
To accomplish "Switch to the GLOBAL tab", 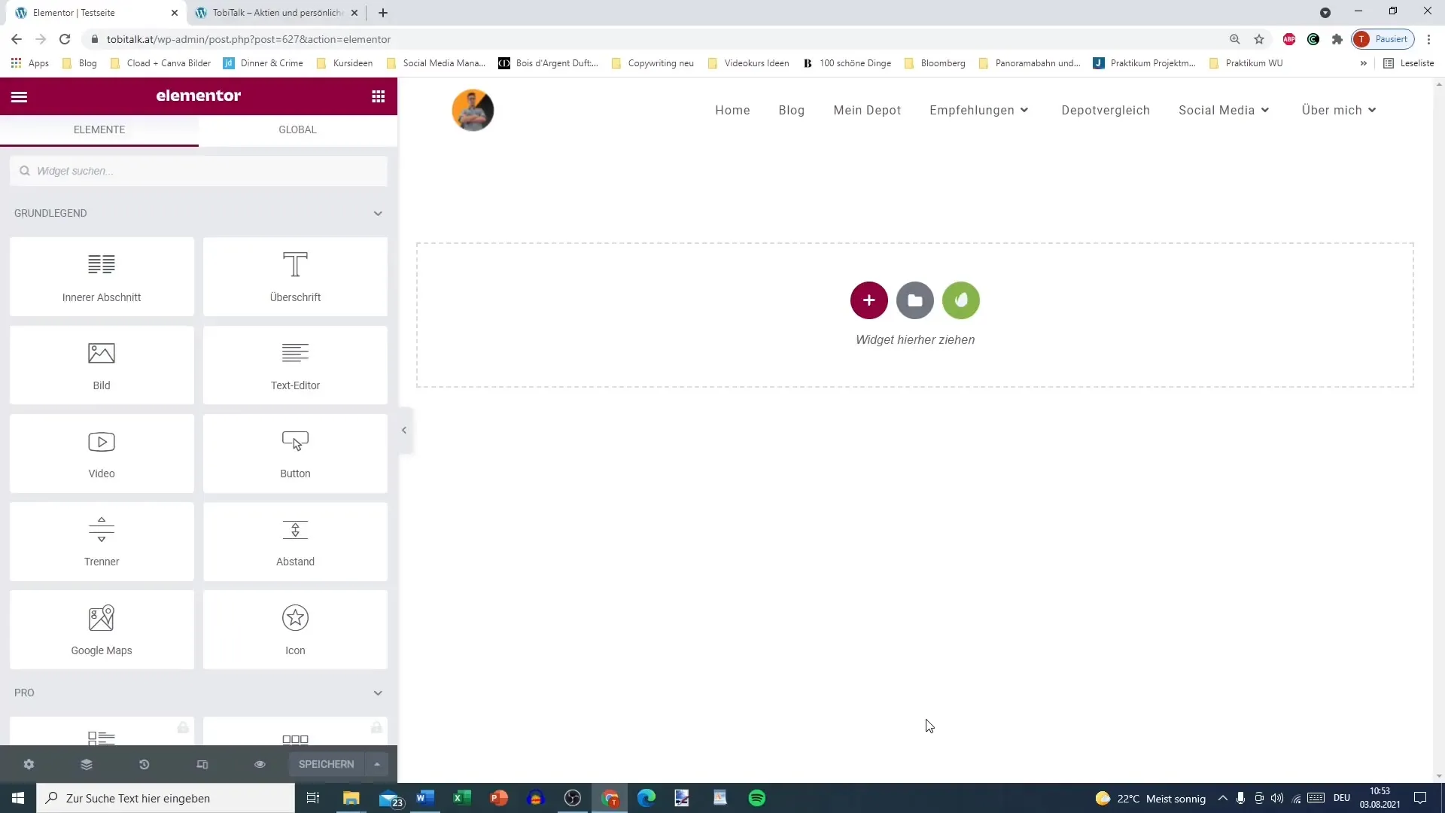I will 298,129.
